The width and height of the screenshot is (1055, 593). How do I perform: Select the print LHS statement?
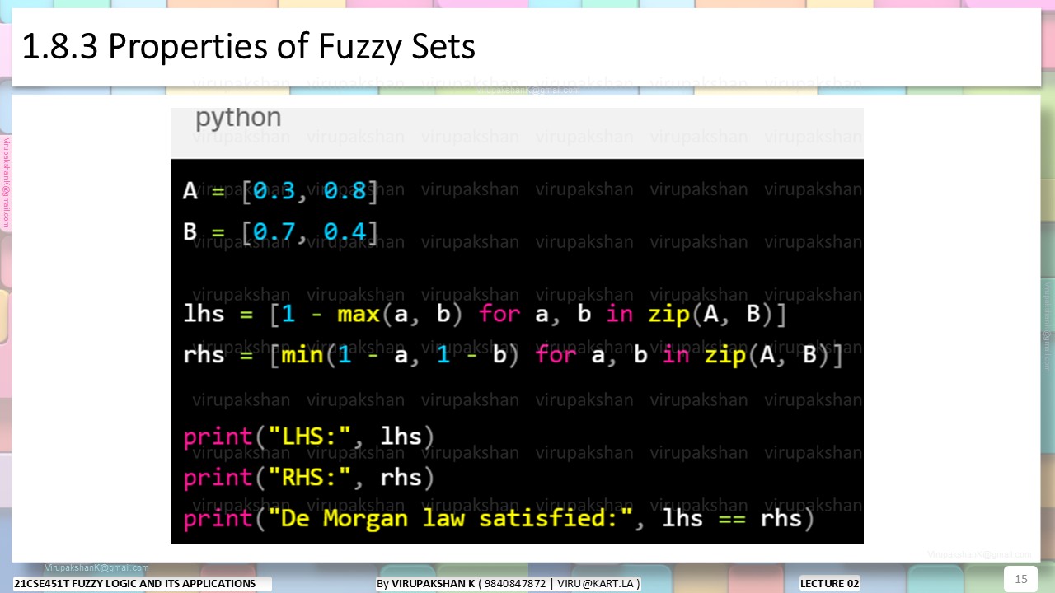point(309,436)
